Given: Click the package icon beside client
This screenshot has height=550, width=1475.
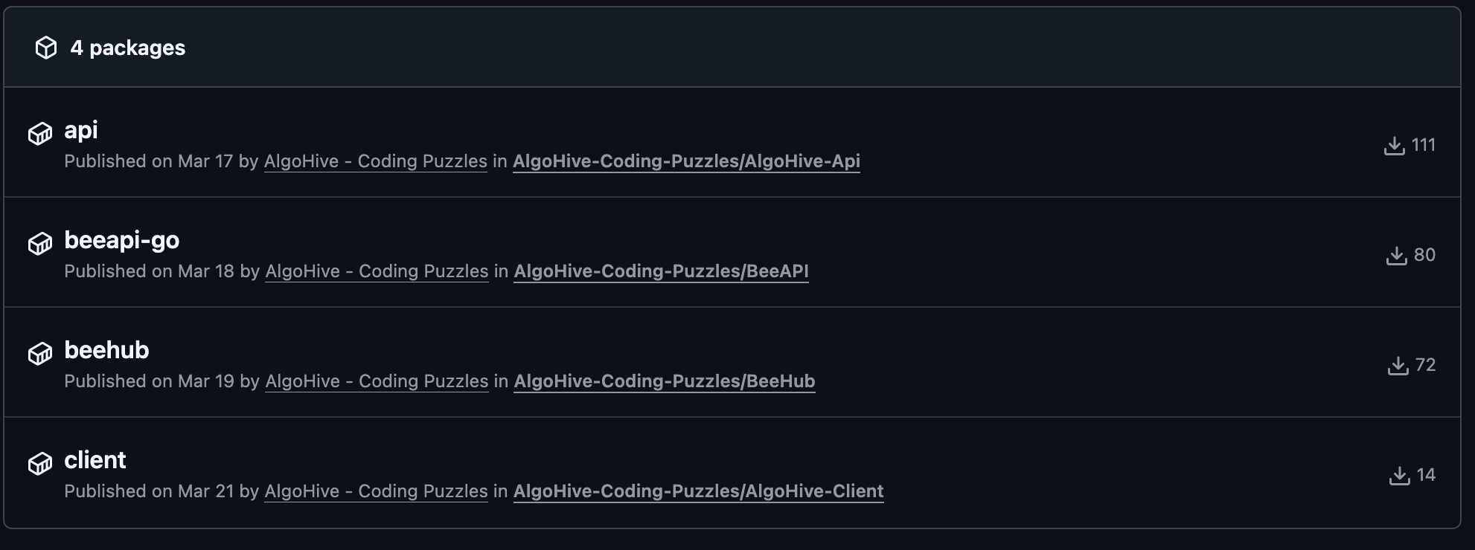Looking at the screenshot, I should 40,464.
